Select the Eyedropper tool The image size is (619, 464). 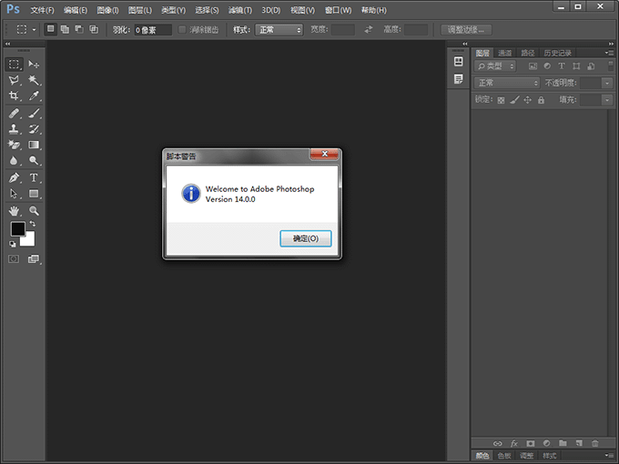pyautogui.click(x=34, y=96)
